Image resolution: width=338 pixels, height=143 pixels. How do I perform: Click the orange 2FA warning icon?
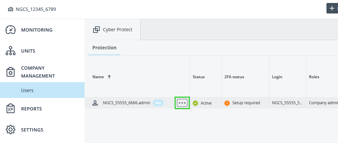(227, 103)
